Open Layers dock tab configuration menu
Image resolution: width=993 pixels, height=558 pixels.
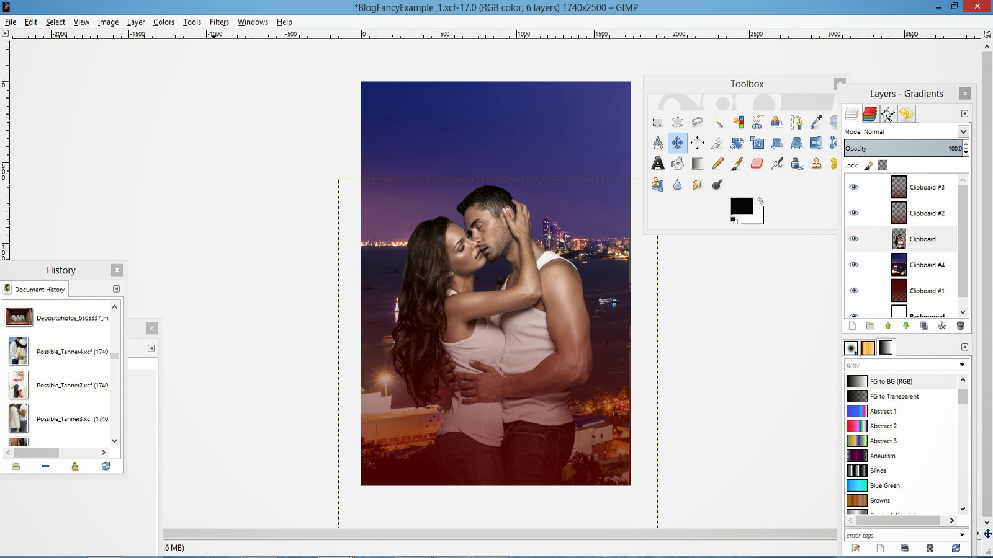(x=964, y=113)
